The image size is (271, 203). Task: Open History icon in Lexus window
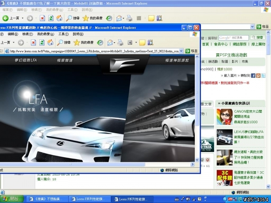[x=100, y=42]
